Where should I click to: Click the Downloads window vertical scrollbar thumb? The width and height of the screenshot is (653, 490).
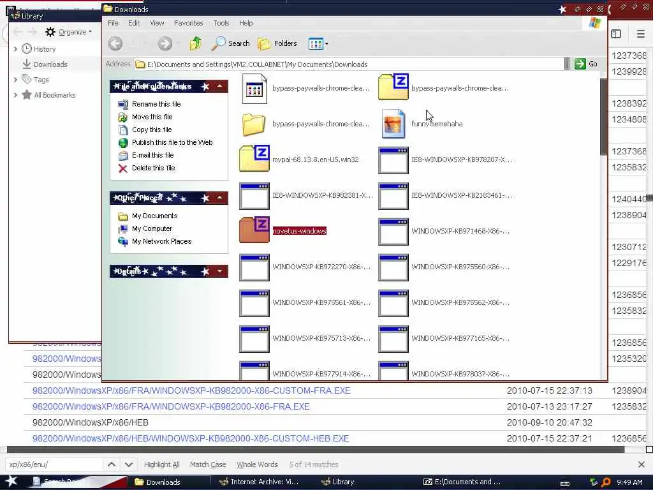pos(603,117)
